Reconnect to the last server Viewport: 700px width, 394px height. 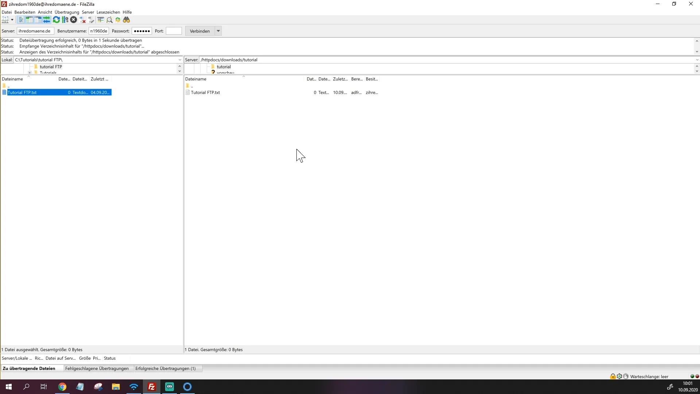pos(91,20)
